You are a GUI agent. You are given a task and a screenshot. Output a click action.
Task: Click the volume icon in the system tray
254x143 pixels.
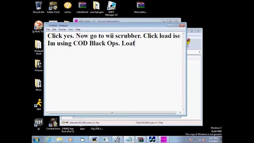tap(204, 140)
